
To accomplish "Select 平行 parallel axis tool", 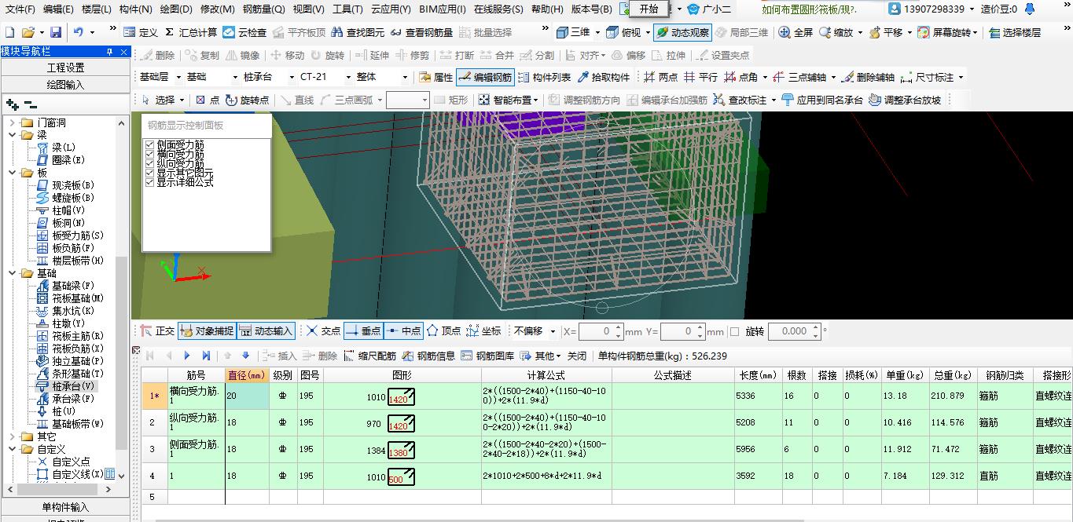I will 700,77.
